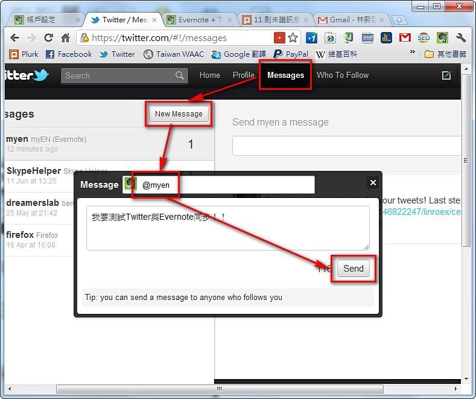Image resolution: width=476 pixels, height=399 pixels.
Task: Click the Gmail checker extension icon
Action: click(x=405, y=37)
